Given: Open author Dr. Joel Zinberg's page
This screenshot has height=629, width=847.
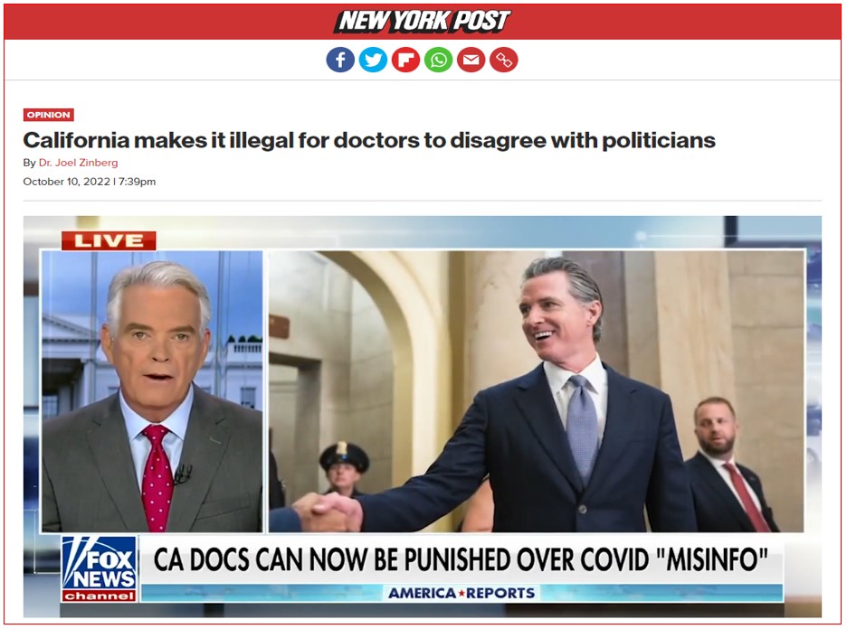Looking at the screenshot, I should (x=79, y=163).
